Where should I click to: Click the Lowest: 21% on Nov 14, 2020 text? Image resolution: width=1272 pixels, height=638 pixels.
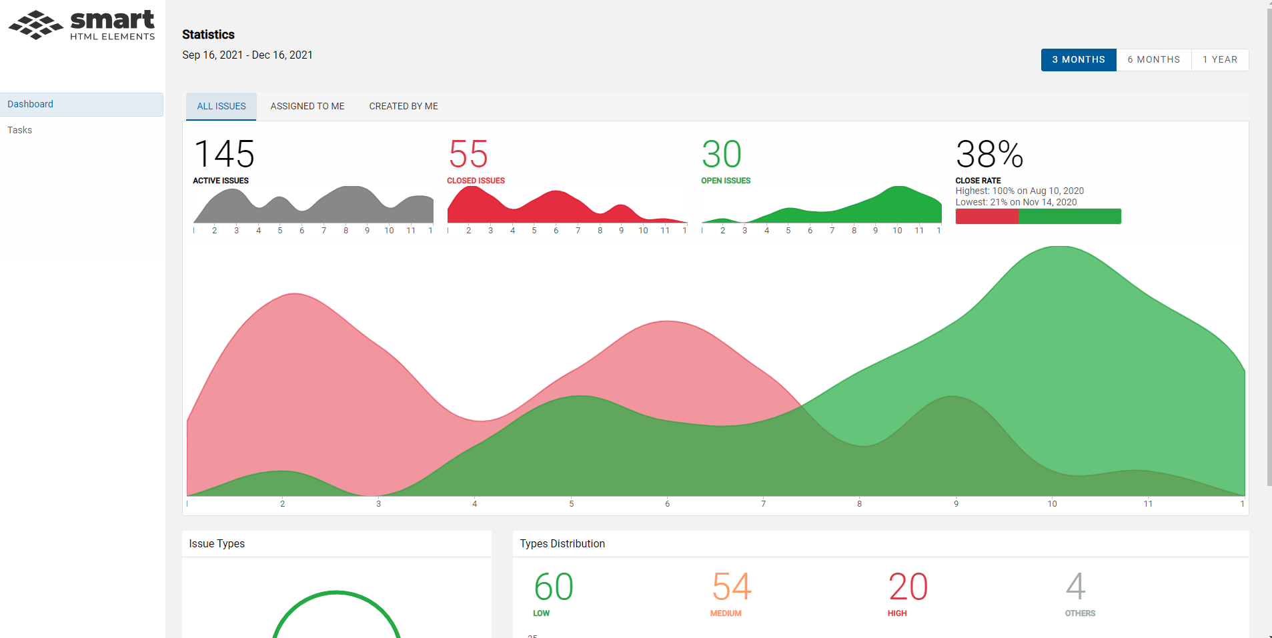(x=1016, y=202)
